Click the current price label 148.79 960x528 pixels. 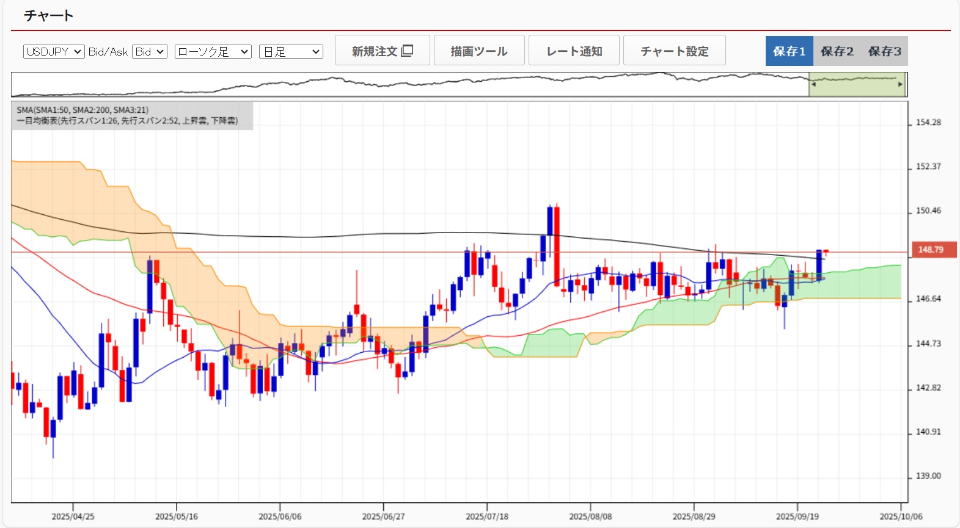click(x=934, y=250)
